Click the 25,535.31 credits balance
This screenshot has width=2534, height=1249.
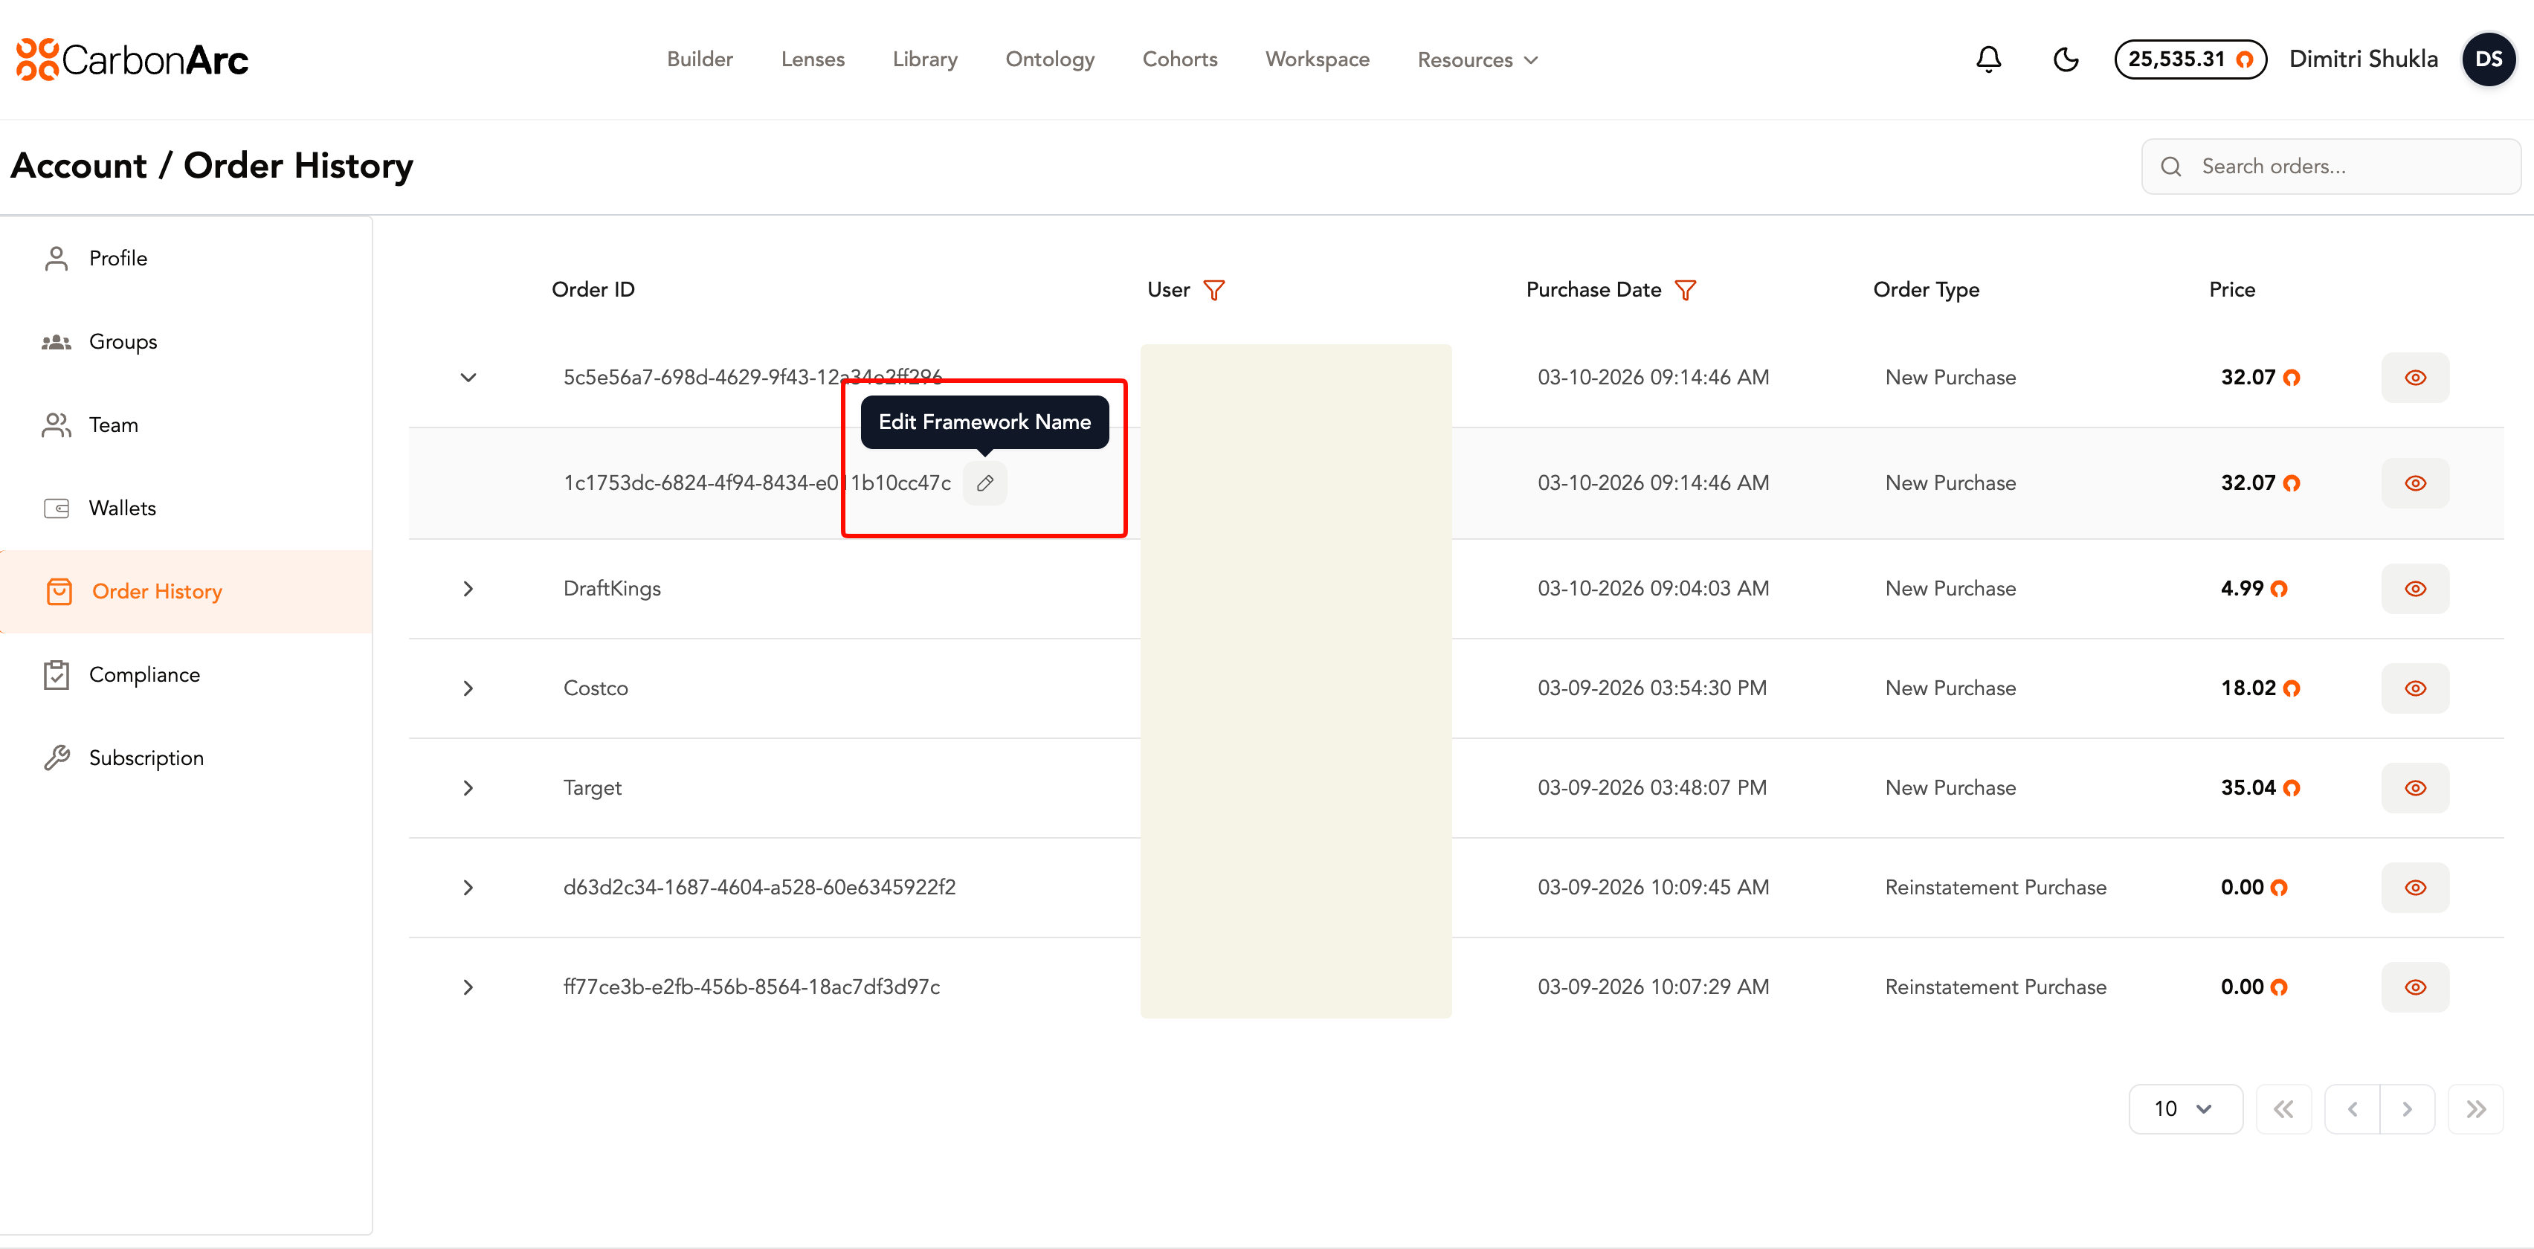pyautogui.click(x=2190, y=59)
